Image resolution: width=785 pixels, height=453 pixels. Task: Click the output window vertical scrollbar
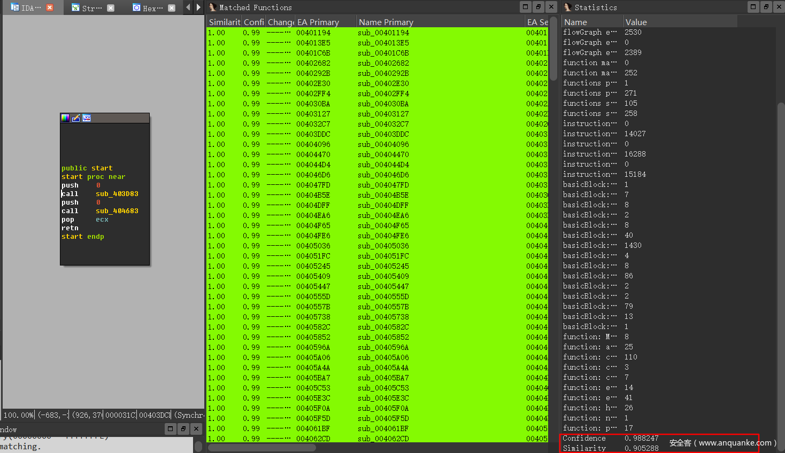point(198,447)
